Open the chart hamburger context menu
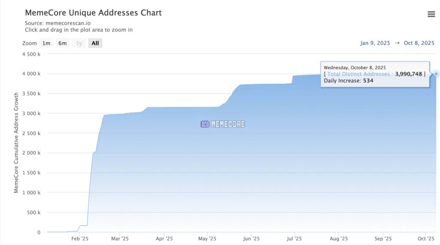Image resolution: width=440 pixels, height=245 pixels. pyautogui.click(x=431, y=14)
